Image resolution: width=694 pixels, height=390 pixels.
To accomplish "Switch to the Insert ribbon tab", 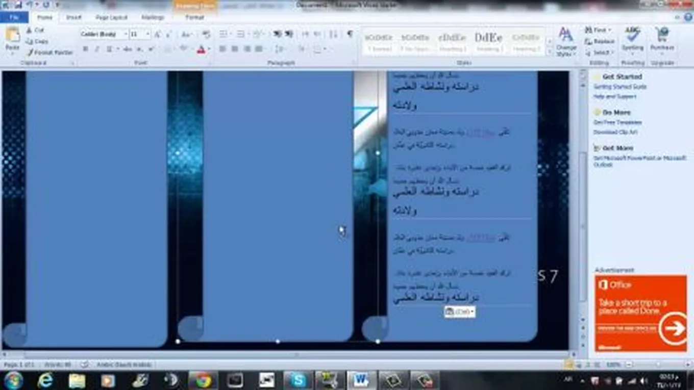I will click(73, 17).
